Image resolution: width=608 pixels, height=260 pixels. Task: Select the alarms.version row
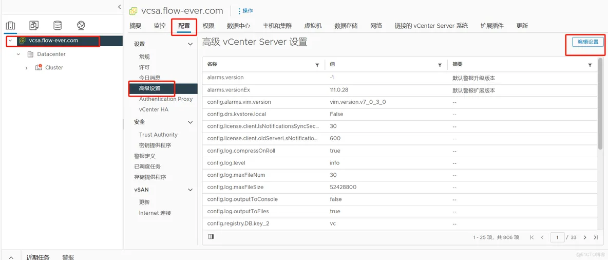point(400,78)
